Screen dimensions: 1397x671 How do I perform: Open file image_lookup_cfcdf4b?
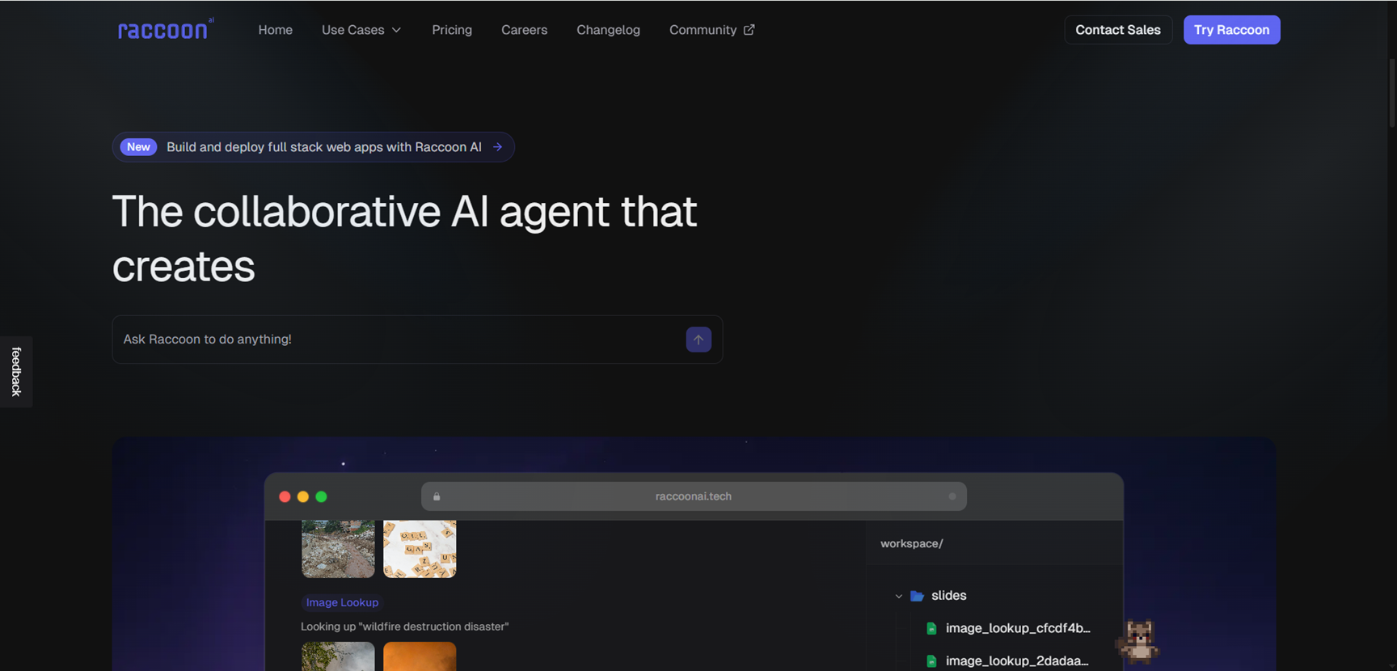click(x=1018, y=628)
